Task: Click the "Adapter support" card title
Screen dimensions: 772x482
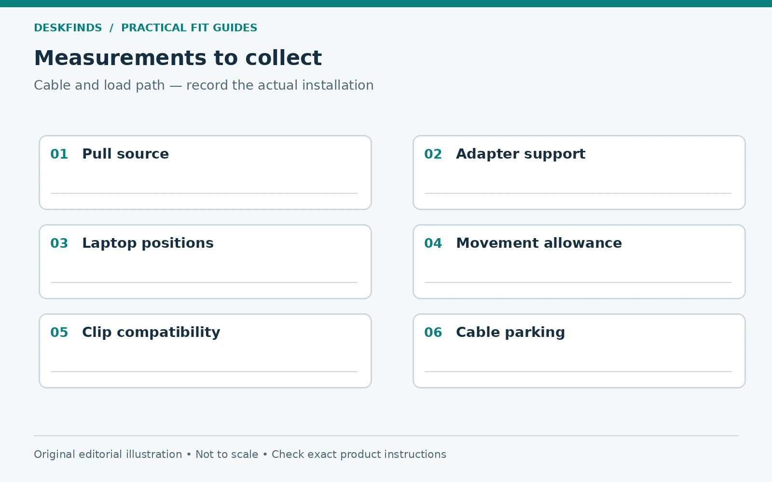Action: (521, 154)
